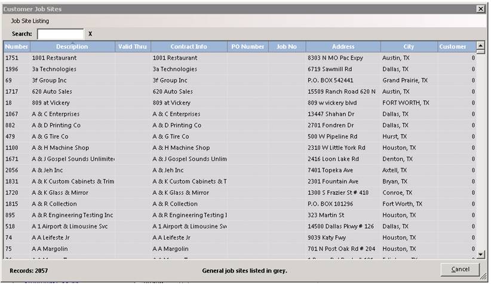The image size is (491, 284).
Task: Sort by the PO Number column header
Action: point(247,47)
